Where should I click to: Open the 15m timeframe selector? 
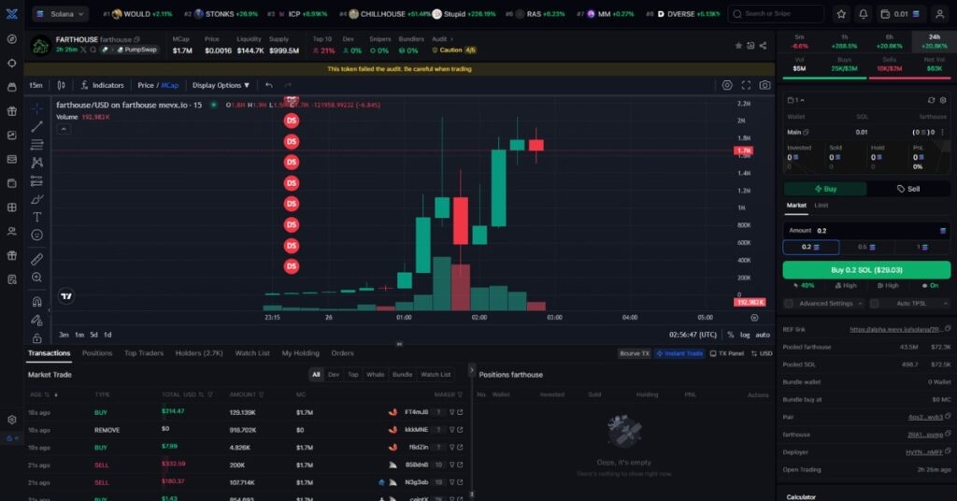pos(36,85)
